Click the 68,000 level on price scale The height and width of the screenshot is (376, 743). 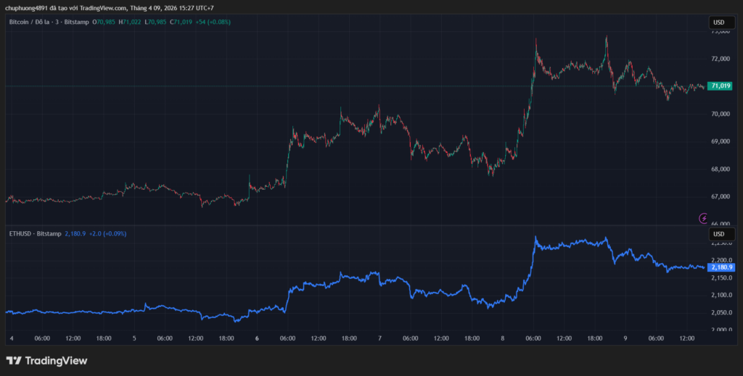click(721, 169)
